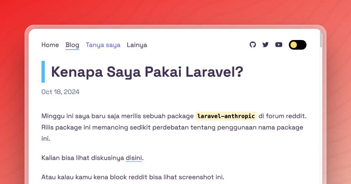Open the GitHub icon
Screen dimensions: 351x184
253,45
